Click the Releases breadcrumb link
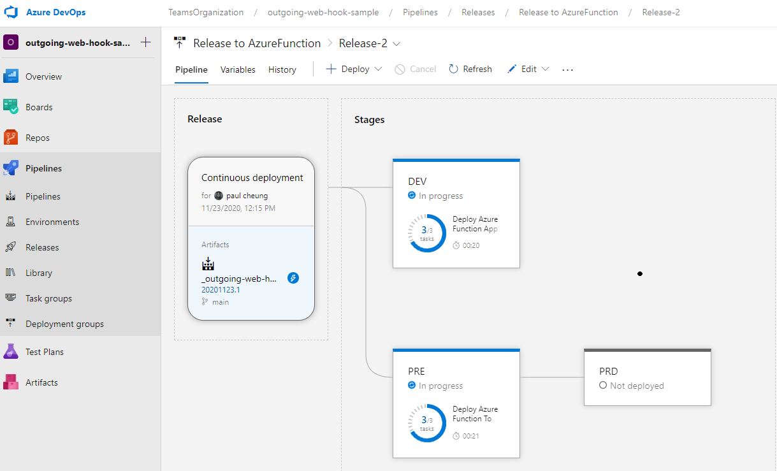This screenshot has width=777, height=471. (x=478, y=11)
